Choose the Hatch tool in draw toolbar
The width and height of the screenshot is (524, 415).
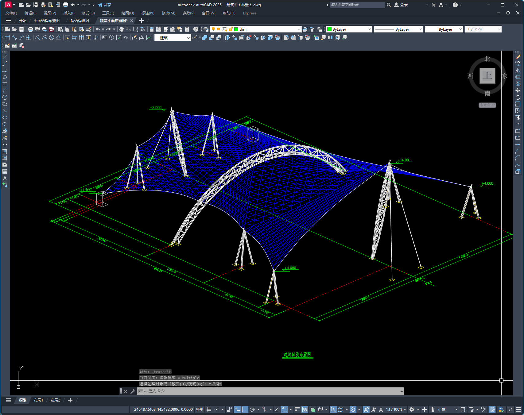click(x=5, y=151)
